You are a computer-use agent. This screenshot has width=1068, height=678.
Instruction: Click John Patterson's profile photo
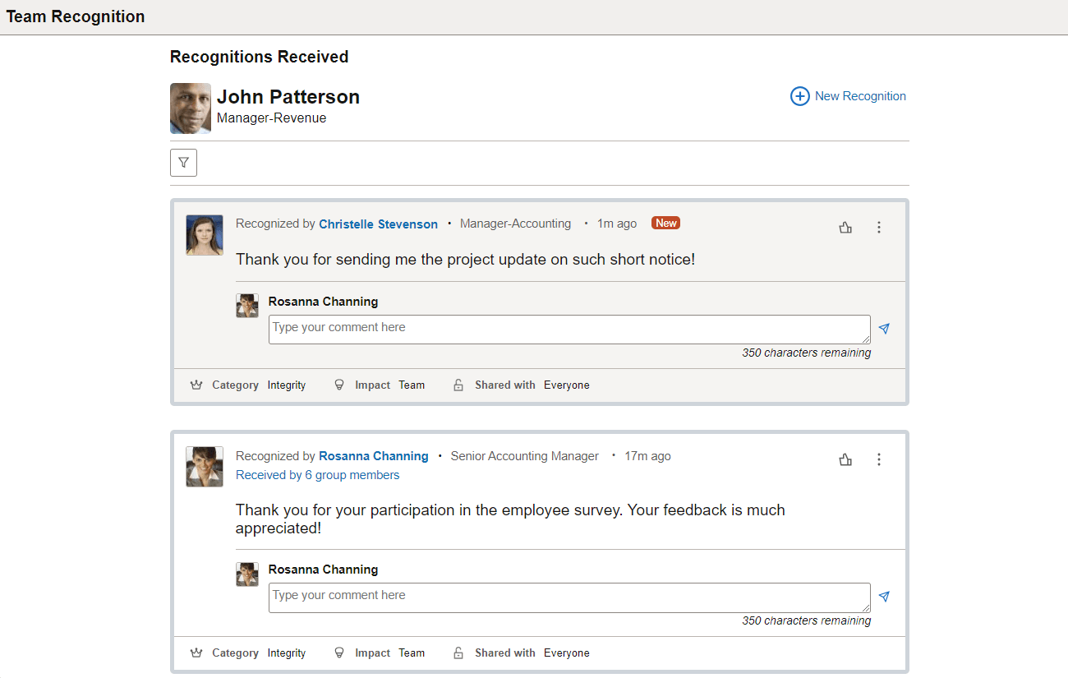click(190, 108)
